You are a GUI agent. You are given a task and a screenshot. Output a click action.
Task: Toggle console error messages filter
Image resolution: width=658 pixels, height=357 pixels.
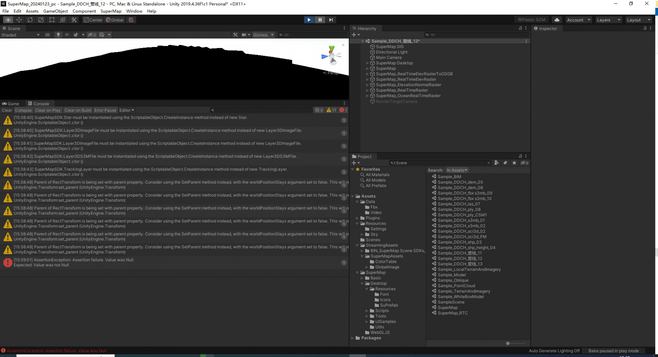pos(343,110)
